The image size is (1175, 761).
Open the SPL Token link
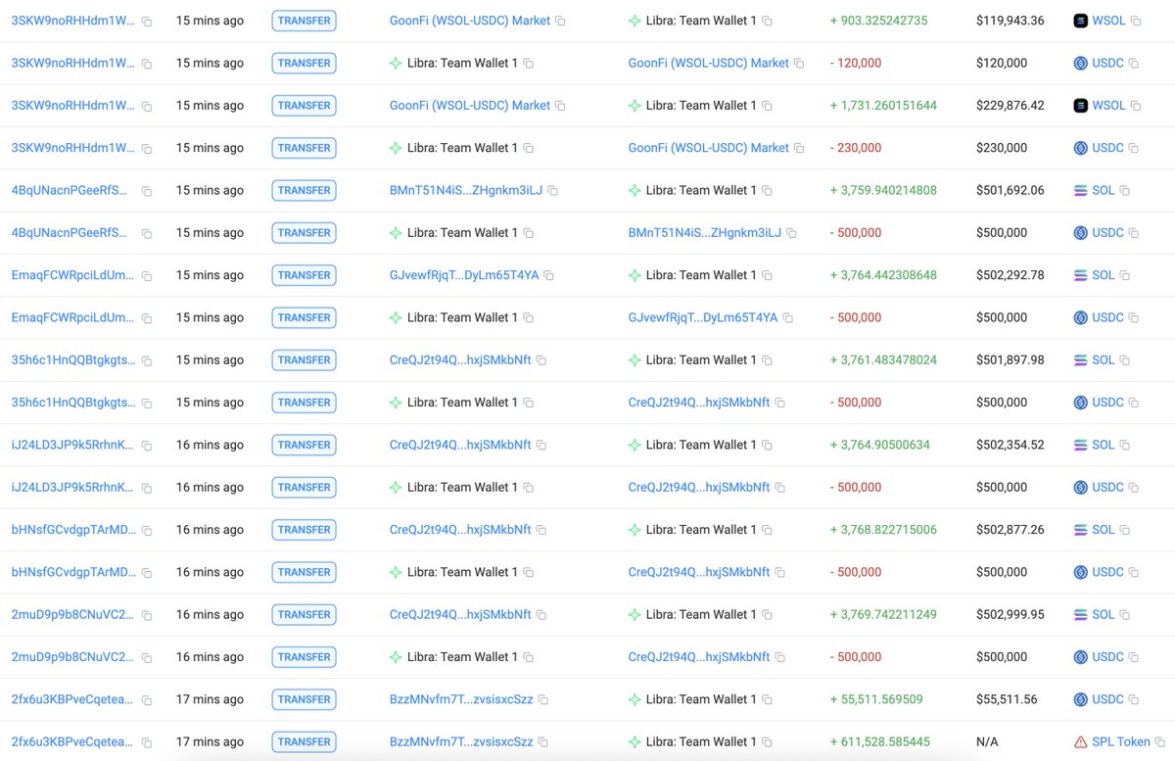1121,742
